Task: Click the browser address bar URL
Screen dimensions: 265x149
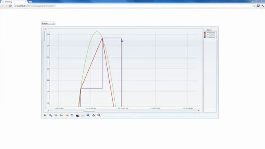Action: [x=36, y=6]
